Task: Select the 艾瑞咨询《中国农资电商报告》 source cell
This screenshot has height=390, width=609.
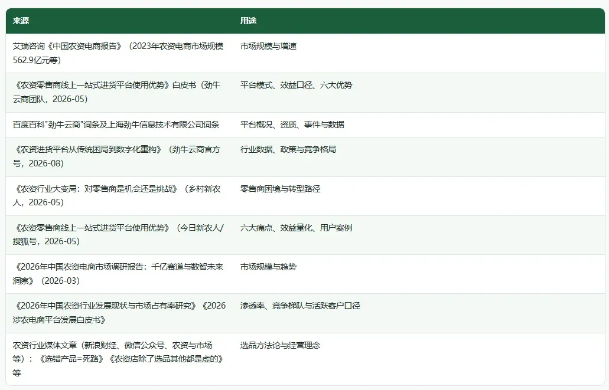Action: [x=120, y=53]
